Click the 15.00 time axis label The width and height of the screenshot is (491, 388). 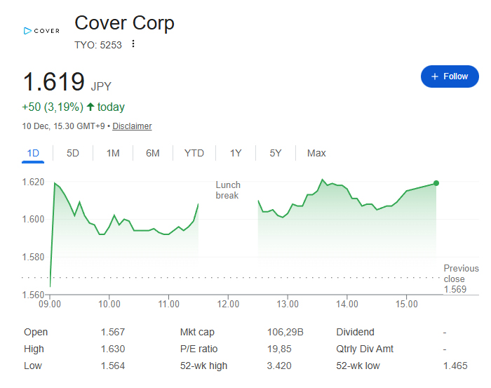(x=406, y=304)
